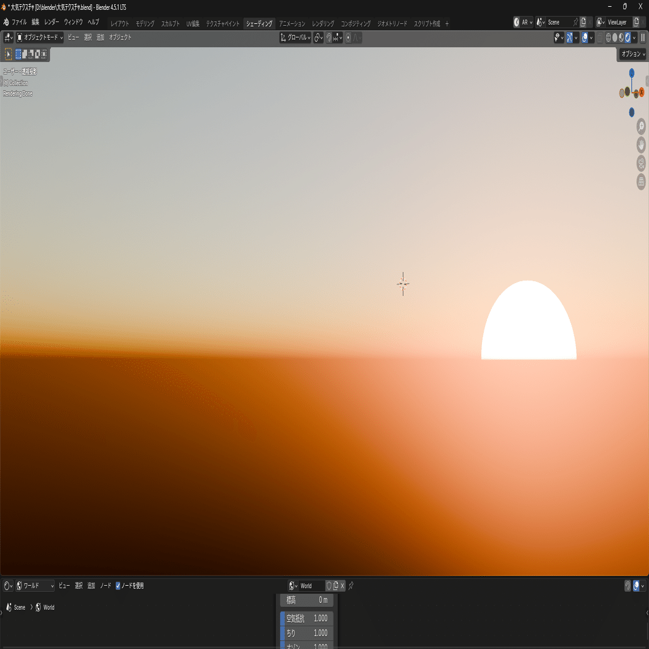The width and height of the screenshot is (649, 649).
Task: Open the ファイル menu
Action: tap(19, 22)
